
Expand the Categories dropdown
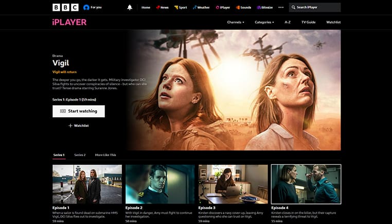pos(264,22)
